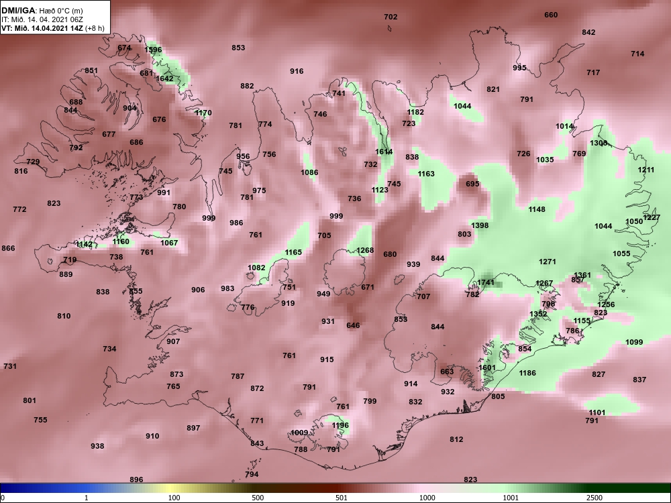Click the map value 671
The width and height of the screenshot is (671, 503).
click(x=368, y=288)
